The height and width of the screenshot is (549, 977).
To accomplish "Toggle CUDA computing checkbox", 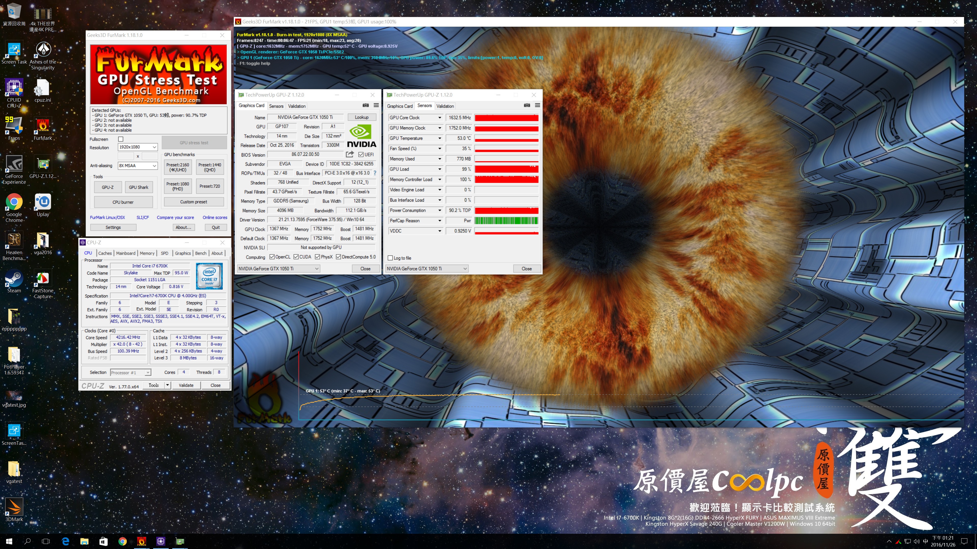I will pos(296,257).
